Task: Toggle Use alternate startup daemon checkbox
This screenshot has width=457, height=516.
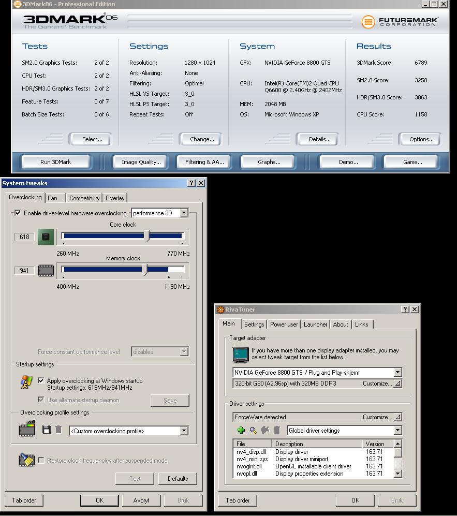Action: click(x=41, y=400)
